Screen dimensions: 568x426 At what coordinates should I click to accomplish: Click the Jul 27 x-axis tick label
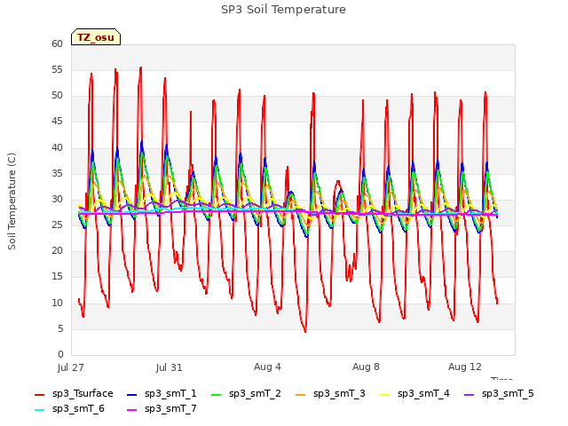71,367
